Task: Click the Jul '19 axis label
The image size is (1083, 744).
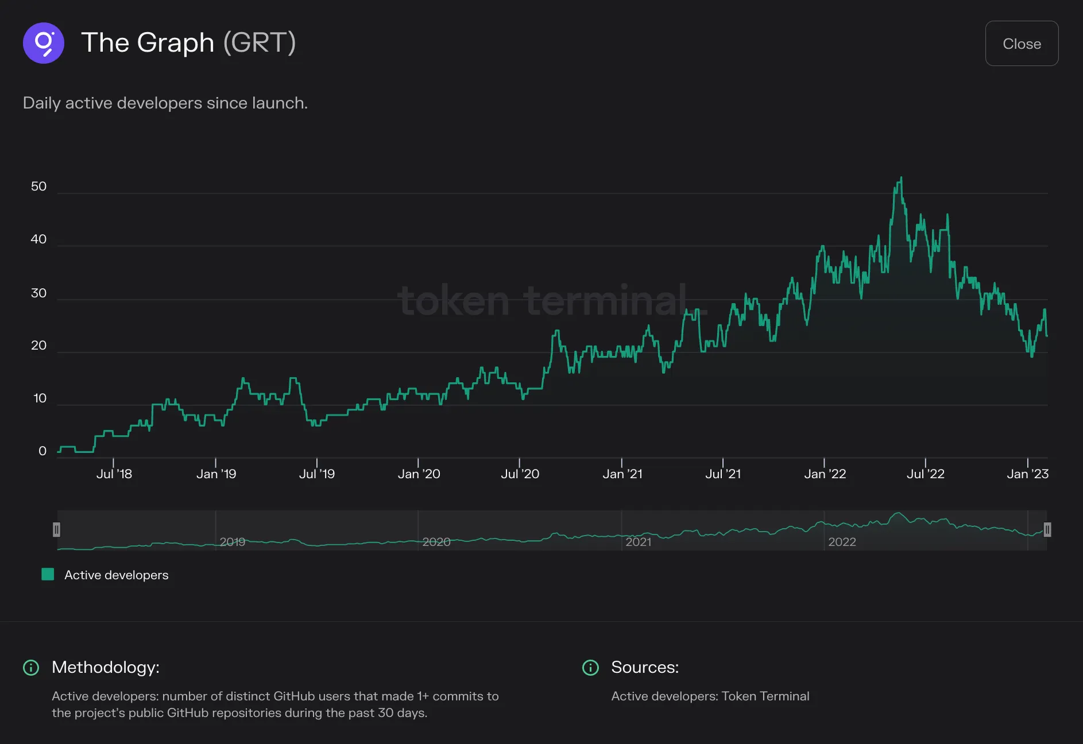Action: click(316, 474)
